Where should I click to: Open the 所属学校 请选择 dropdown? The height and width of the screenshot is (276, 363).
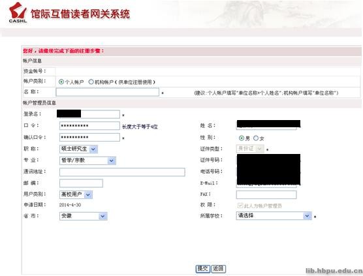click(274, 215)
